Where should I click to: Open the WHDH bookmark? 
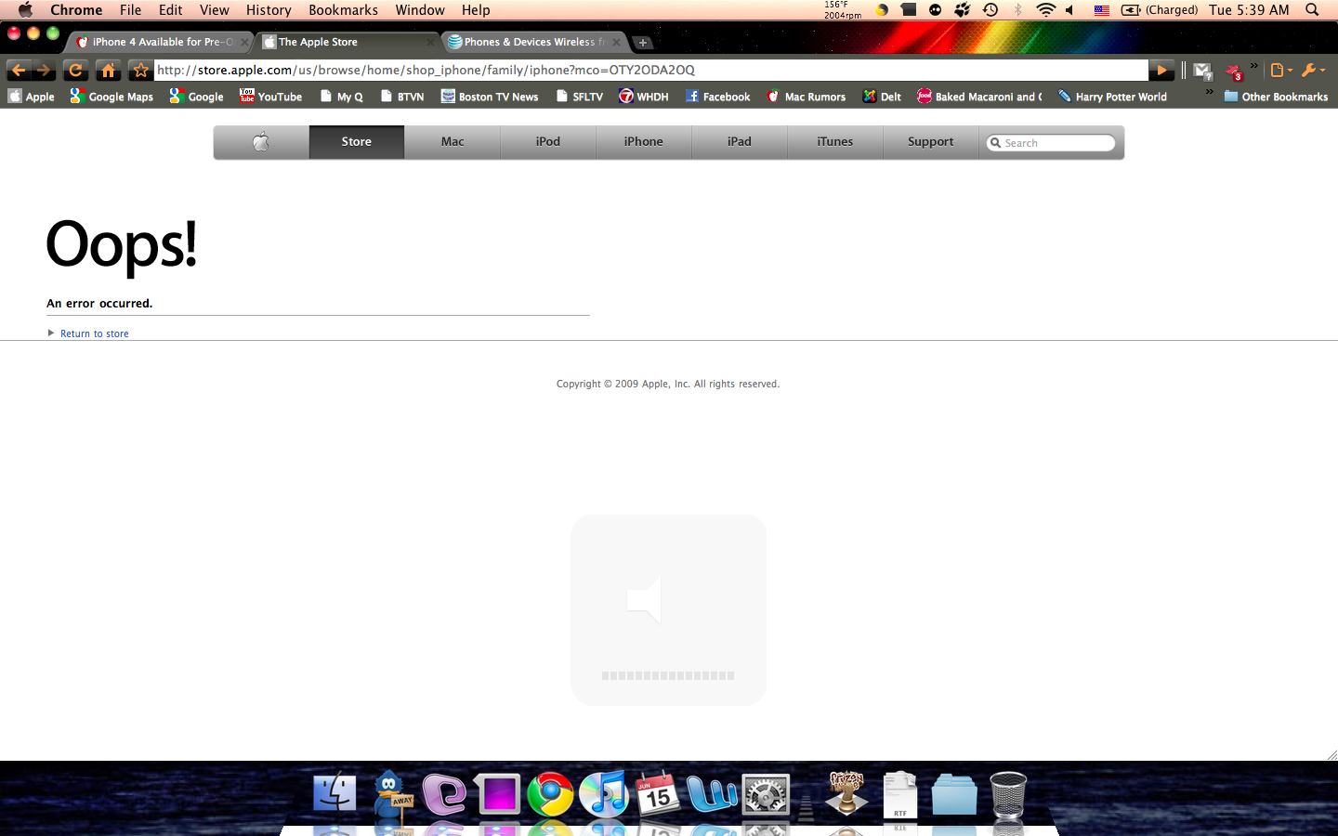pos(644,97)
